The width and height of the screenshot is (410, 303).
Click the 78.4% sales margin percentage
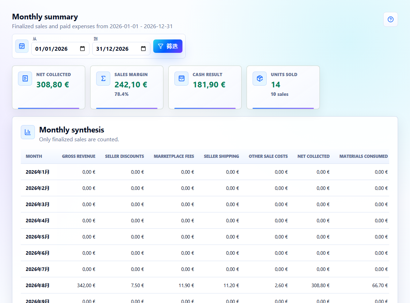pyautogui.click(x=121, y=94)
